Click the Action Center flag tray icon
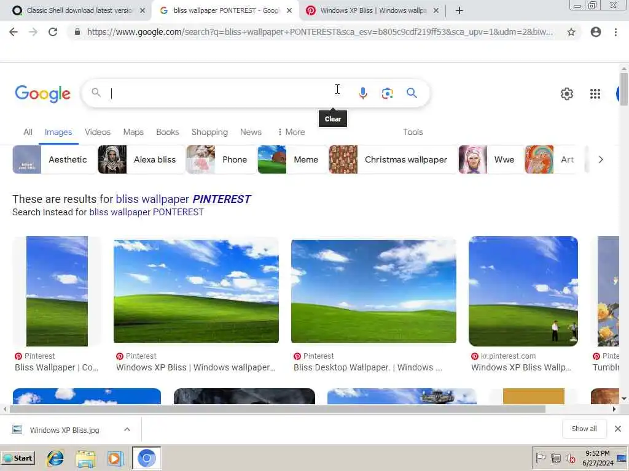The height and width of the screenshot is (471, 629). (541, 458)
